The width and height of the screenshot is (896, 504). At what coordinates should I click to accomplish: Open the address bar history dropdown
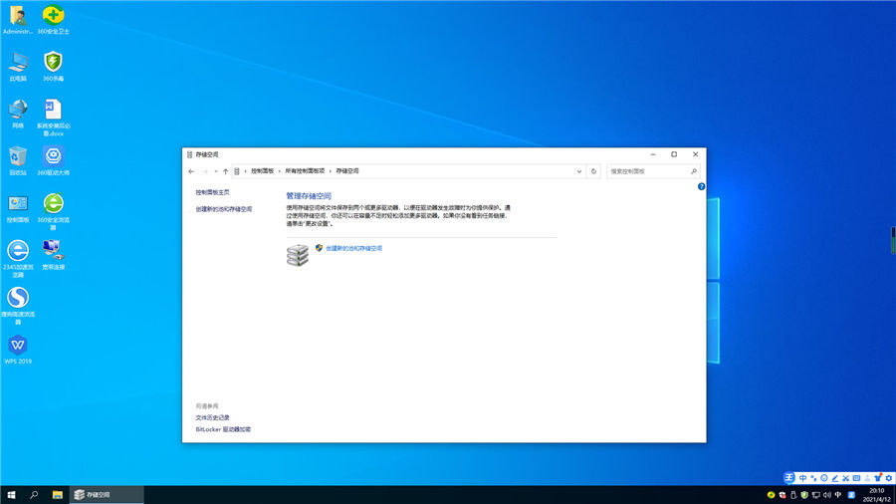point(579,171)
